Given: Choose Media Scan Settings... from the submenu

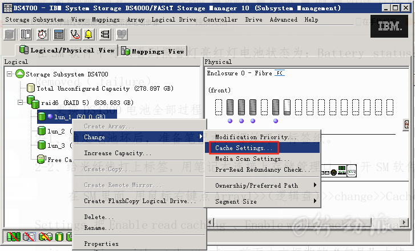Looking at the screenshot, I should coord(263,159).
